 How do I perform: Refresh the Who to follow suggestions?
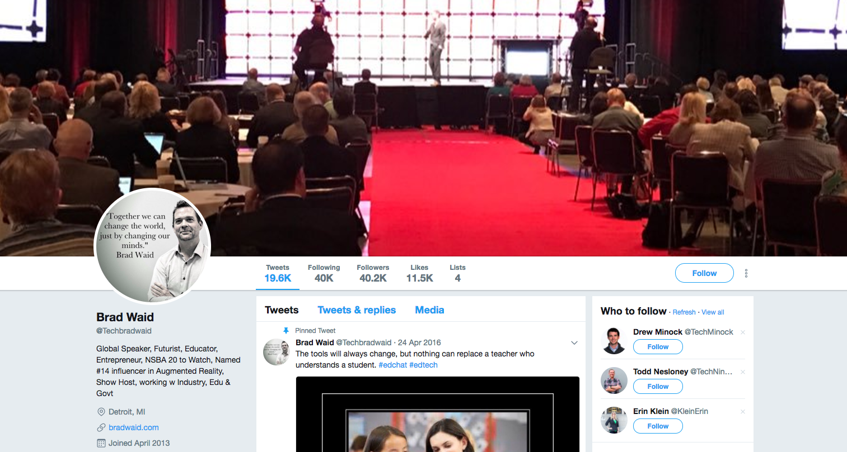[684, 312]
